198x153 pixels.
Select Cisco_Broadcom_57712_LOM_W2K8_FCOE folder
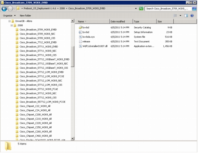(x=42, y=76)
